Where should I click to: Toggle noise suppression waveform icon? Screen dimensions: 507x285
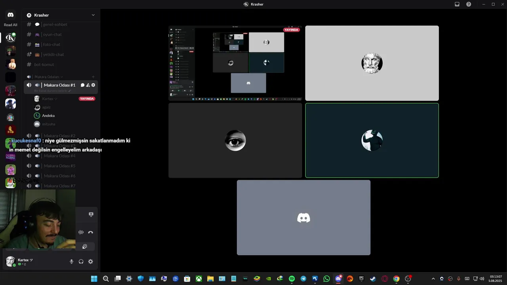pos(81,232)
